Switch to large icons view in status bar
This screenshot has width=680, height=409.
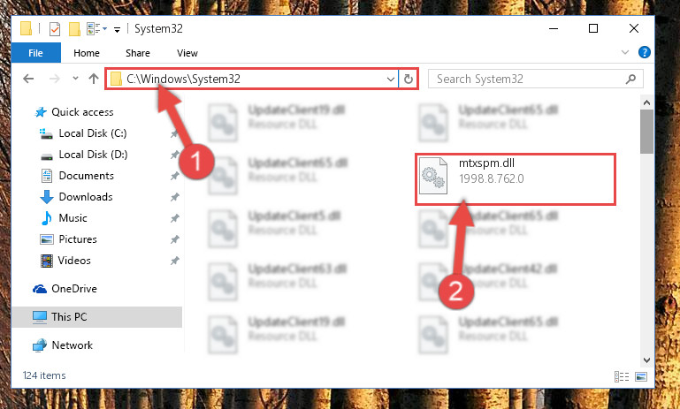pyautogui.click(x=641, y=376)
